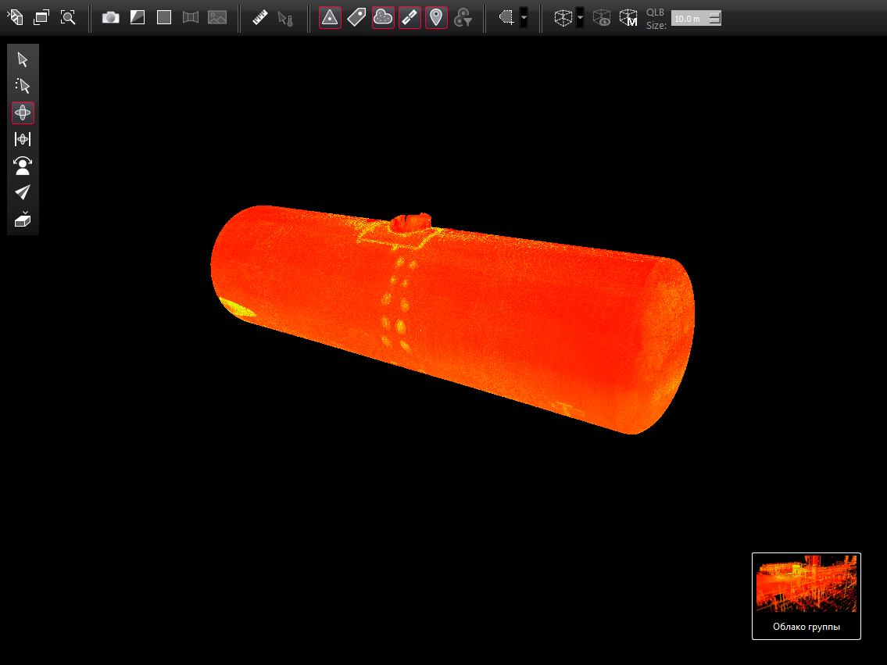
Task: Toggle the geo location pin display
Action: coord(436,17)
